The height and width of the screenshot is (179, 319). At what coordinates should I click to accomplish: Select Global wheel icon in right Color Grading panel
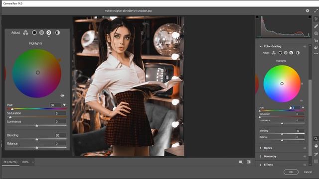(298, 53)
